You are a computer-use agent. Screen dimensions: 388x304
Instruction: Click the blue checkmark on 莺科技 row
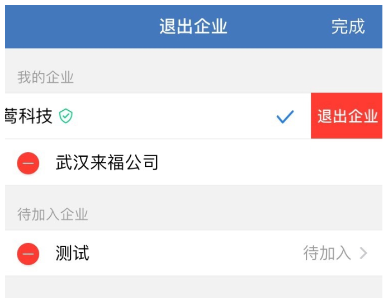[x=285, y=116]
